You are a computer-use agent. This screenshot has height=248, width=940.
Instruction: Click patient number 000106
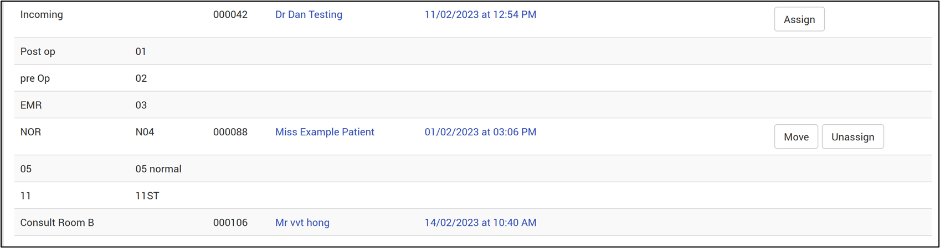[x=230, y=223]
